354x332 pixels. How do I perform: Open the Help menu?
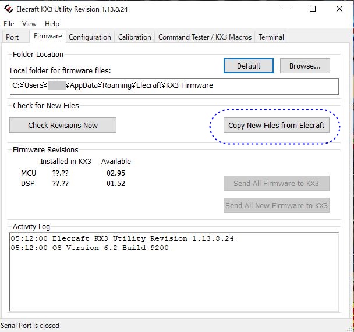tap(52, 24)
